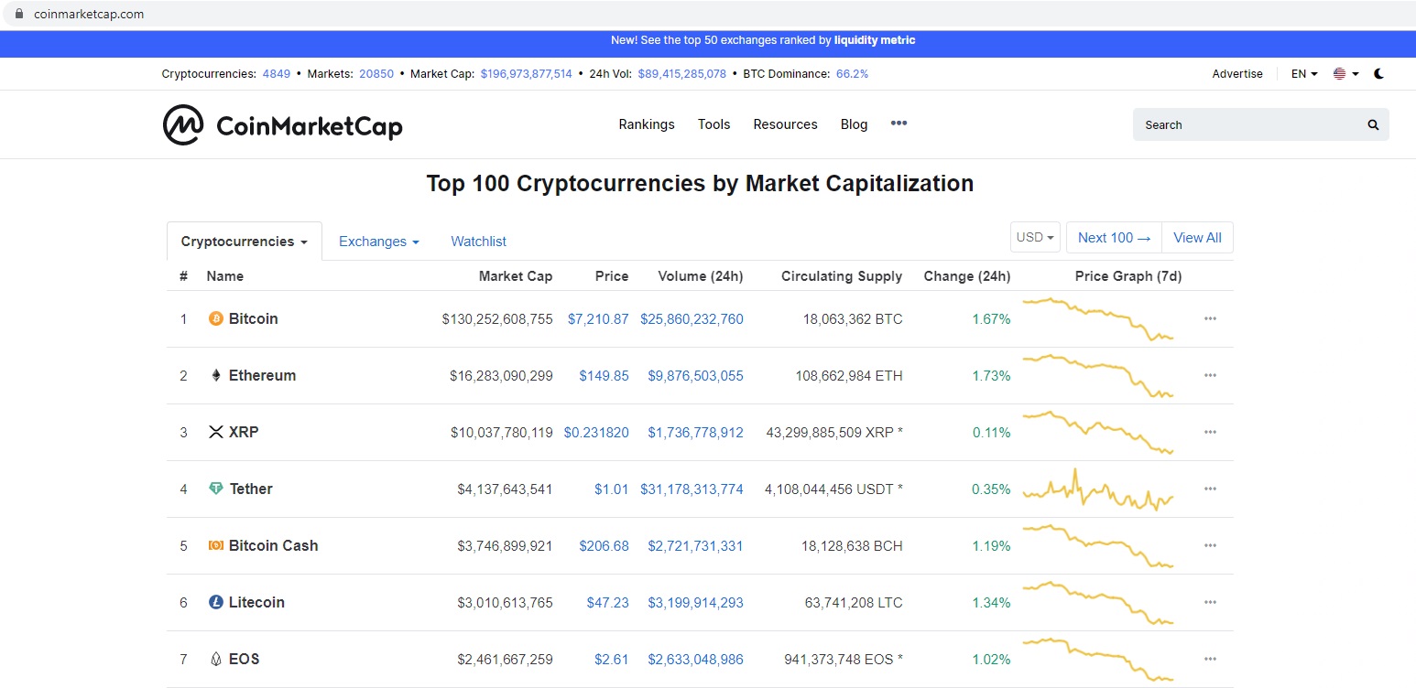Click the Market Cap total $196,973,877,514
Image resolution: width=1416 pixels, height=688 pixels.
(x=527, y=74)
